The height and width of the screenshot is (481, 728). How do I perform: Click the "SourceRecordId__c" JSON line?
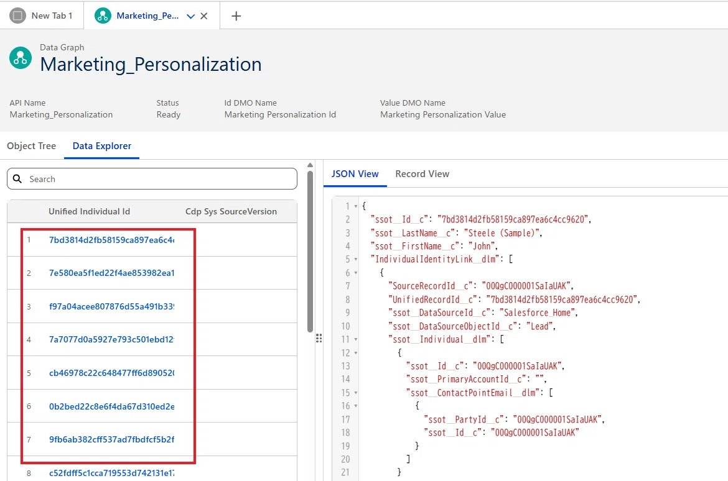point(481,286)
